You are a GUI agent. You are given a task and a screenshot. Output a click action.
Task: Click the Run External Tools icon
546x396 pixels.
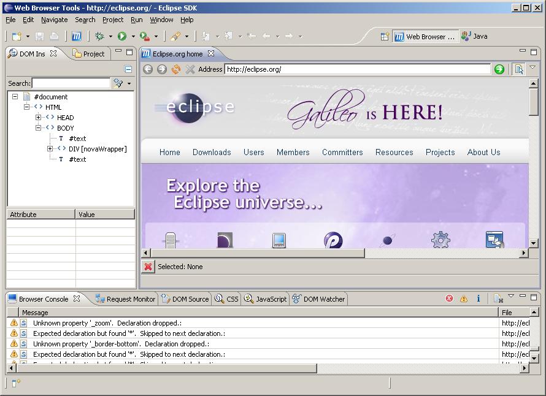(145, 36)
